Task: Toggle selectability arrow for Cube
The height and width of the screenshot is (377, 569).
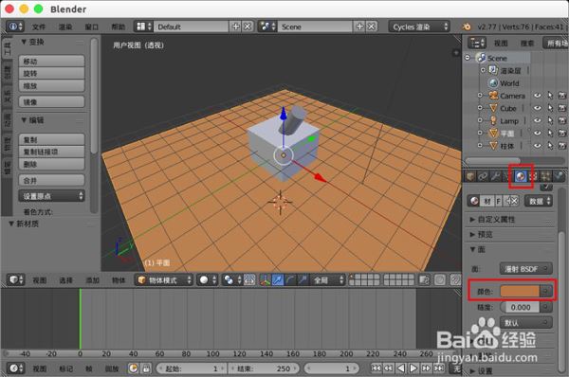Action: pos(550,108)
